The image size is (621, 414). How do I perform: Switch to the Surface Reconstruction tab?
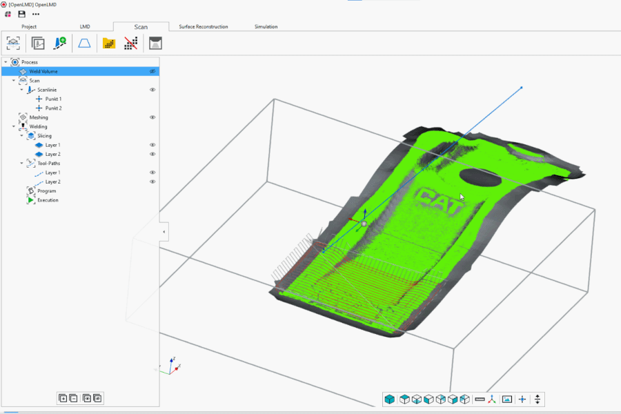[x=203, y=27]
